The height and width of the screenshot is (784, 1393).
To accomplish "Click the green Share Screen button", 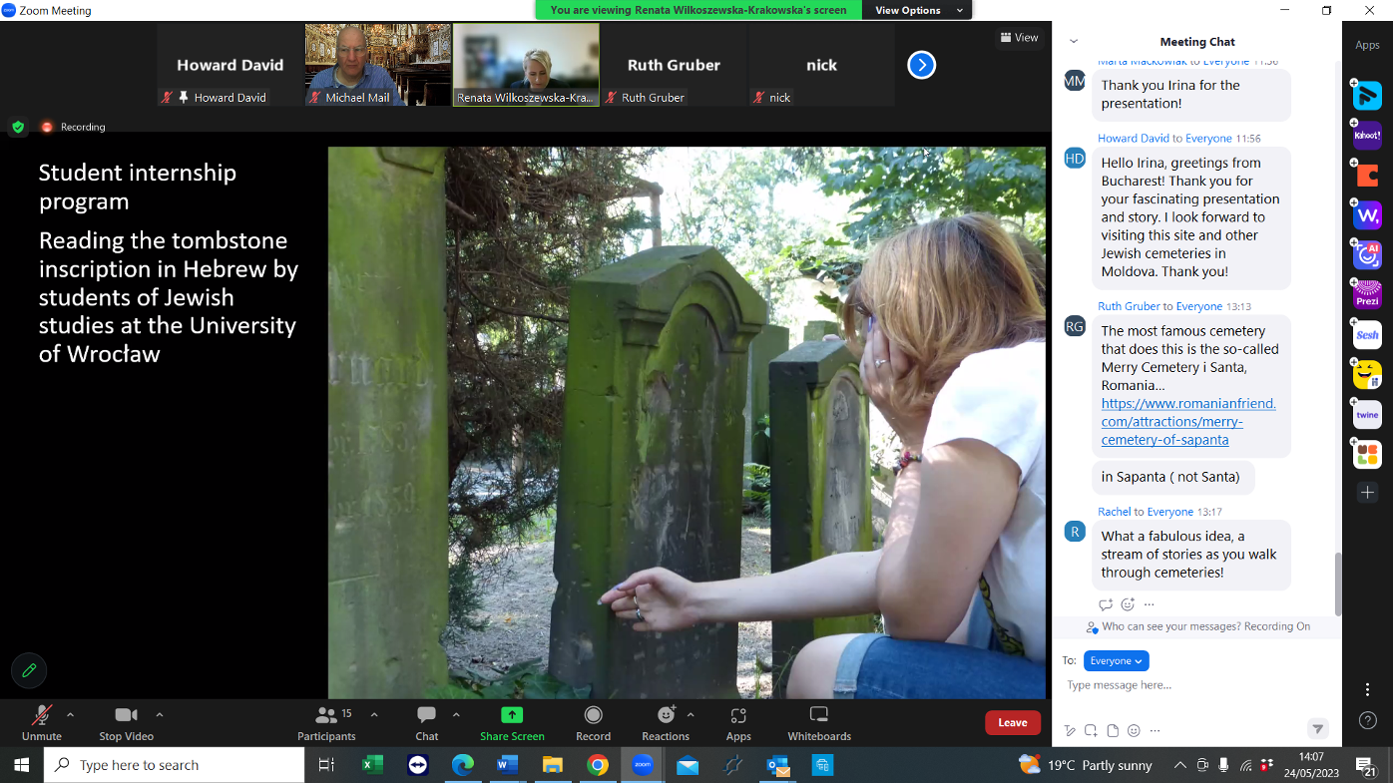I will 512,723.
